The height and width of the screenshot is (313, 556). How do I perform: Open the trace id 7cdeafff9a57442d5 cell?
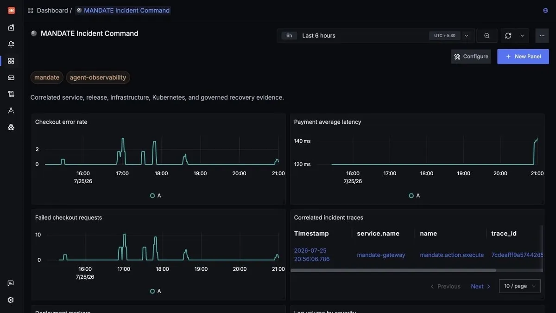[x=517, y=255]
